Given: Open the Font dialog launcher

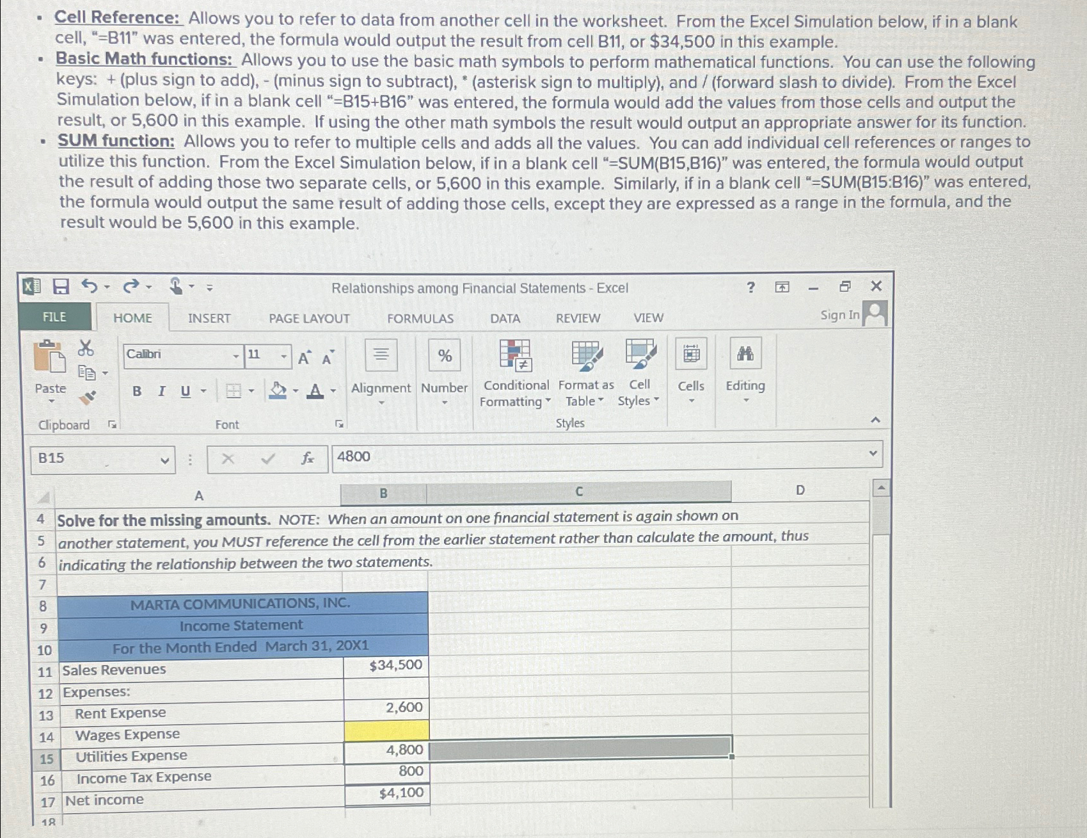Looking at the screenshot, I should tap(340, 424).
